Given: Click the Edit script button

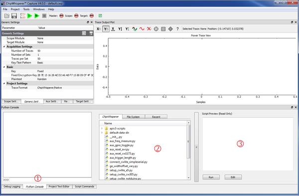Looking at the screenshot, I should pyautogui.click(x=233, y=177).
